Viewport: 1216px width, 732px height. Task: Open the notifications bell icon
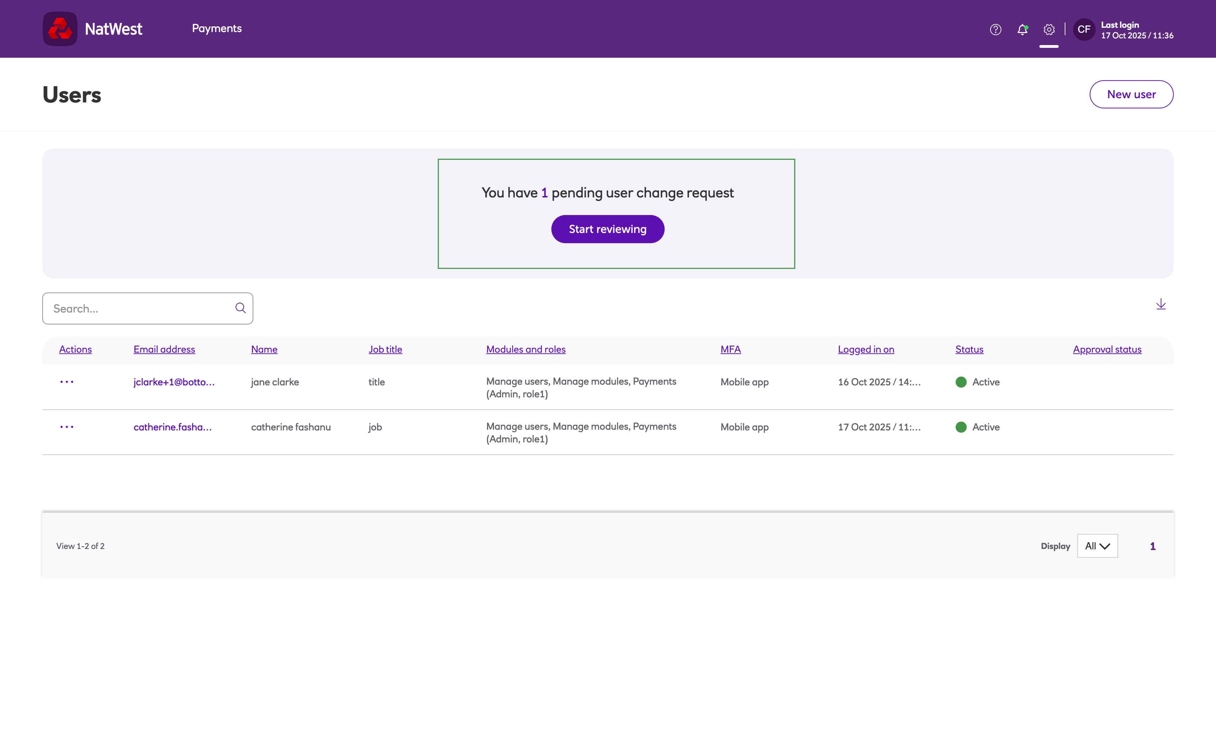[x=1022, y=30]
